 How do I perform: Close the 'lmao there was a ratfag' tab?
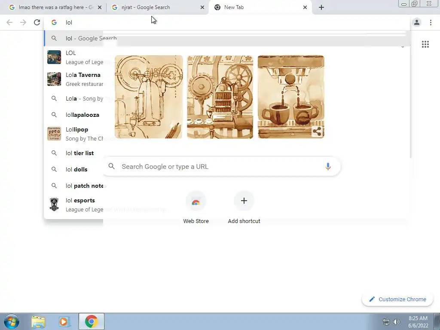(100, 7)
